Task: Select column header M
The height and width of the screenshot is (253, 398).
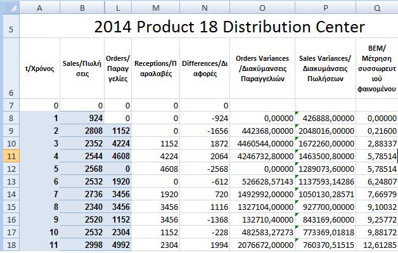Action: [x=156, y=8]
